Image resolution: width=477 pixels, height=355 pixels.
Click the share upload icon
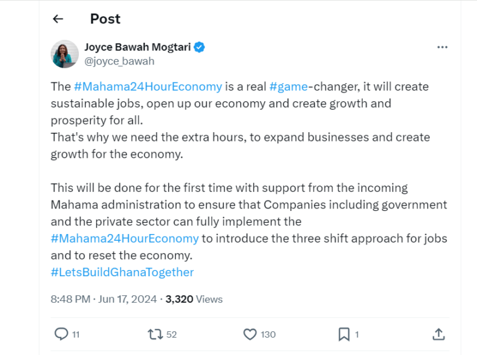[x=438, y=334]
